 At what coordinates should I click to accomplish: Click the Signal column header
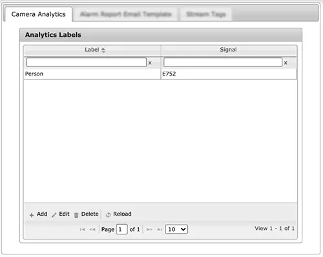pos(229,50)
